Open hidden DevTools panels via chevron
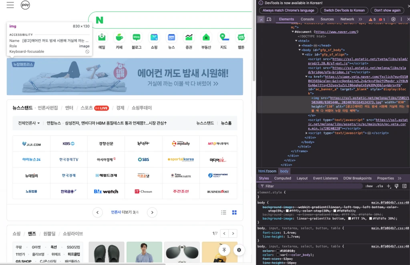Screen dimensions: 410x265 coord(360,19)
